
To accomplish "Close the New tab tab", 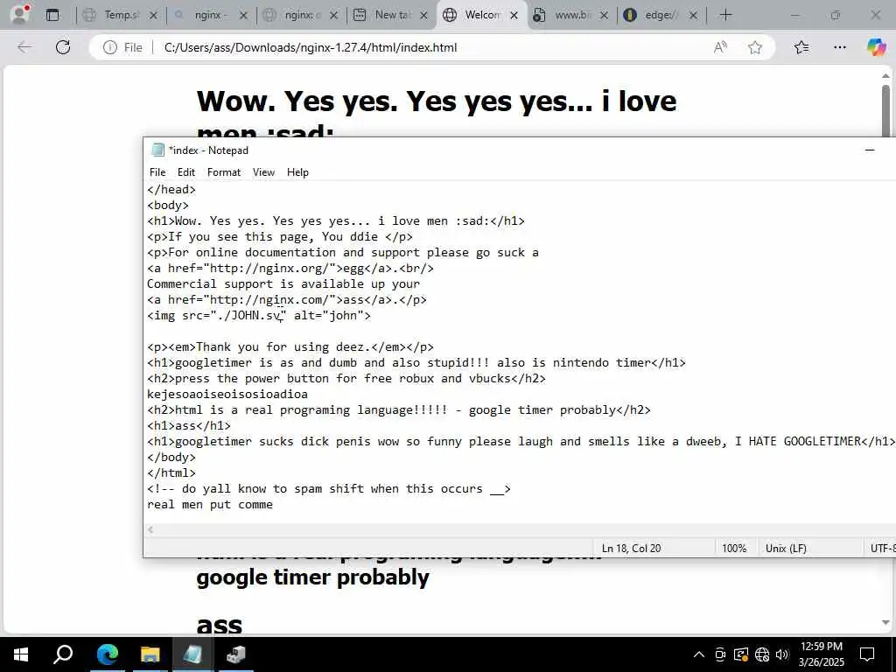I will [424, 16].
